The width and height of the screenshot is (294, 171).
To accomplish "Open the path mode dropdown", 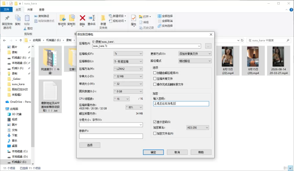I will 195,61.
